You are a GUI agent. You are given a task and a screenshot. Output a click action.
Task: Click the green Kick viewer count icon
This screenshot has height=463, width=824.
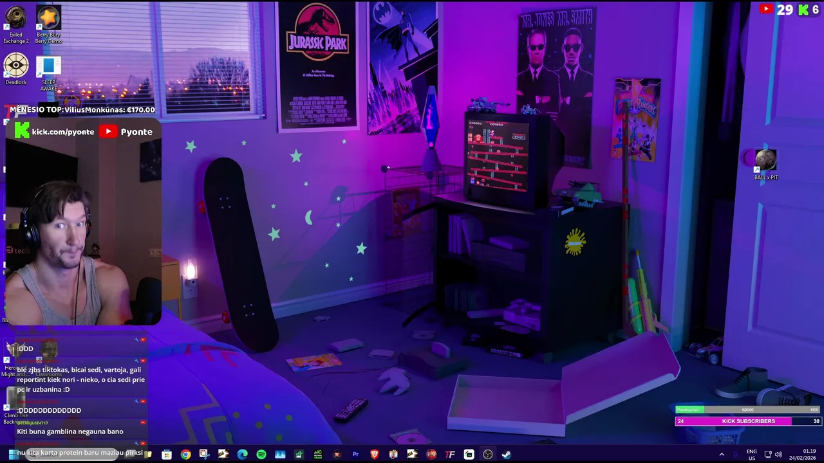pyautogui.click(x=803, y=9)
